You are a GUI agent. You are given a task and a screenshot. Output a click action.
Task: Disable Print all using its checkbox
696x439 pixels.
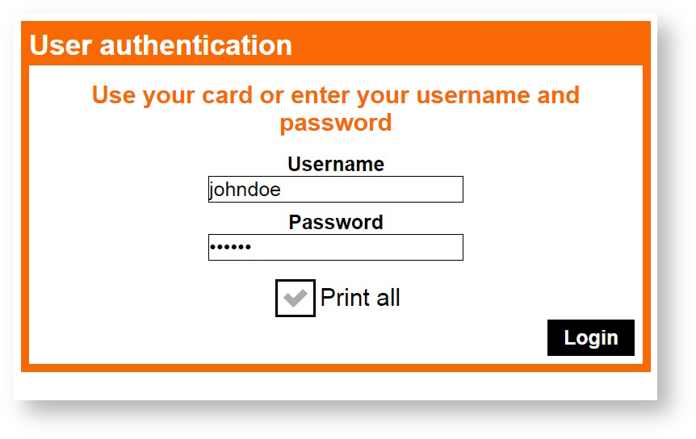point(295,298)
